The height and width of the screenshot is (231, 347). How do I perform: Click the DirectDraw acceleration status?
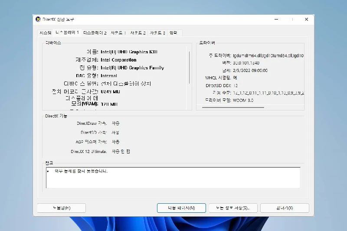pyautogui.click(x=115, y=124)
